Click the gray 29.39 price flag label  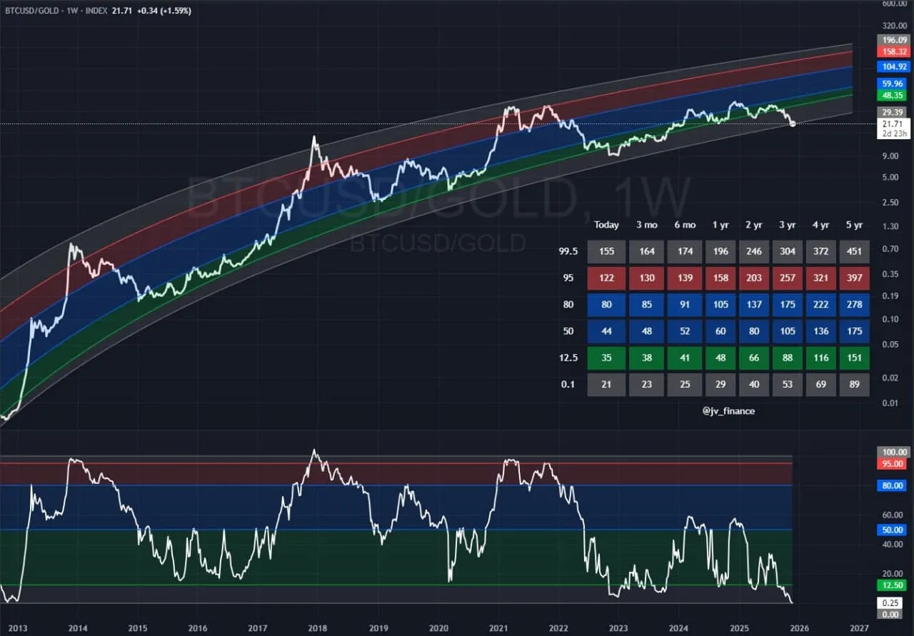[892, 112]
